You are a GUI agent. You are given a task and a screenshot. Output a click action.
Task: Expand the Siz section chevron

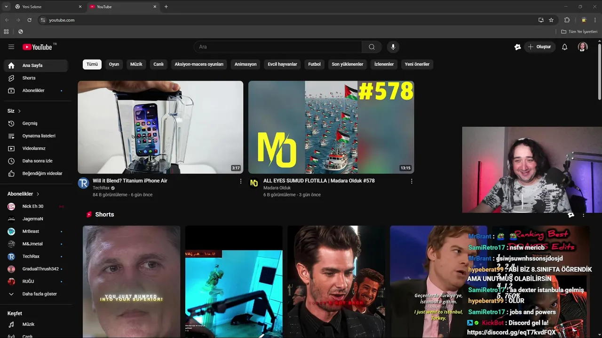[x=19, y=111]
